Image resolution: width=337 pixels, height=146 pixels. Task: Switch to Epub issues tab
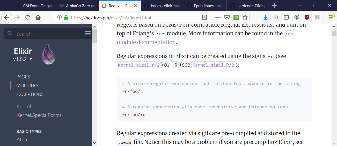pos(205,6)
